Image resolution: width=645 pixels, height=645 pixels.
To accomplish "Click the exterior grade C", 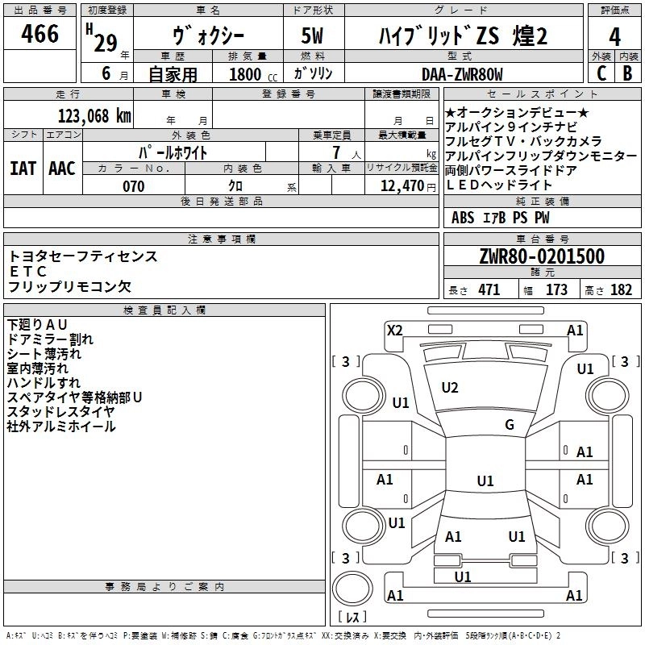I will 601,73.
